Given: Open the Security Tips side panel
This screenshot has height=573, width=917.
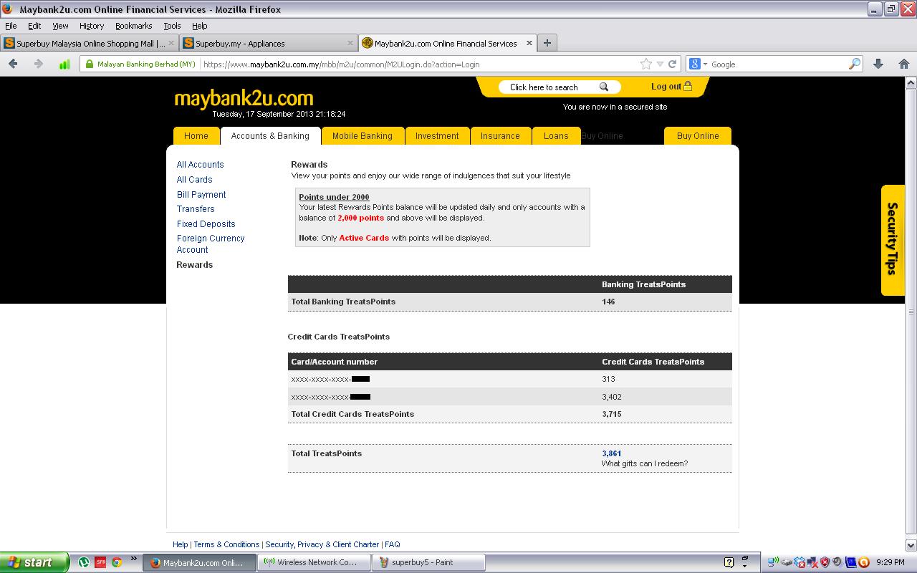Looking at the screenshot, I should (893, 239).
